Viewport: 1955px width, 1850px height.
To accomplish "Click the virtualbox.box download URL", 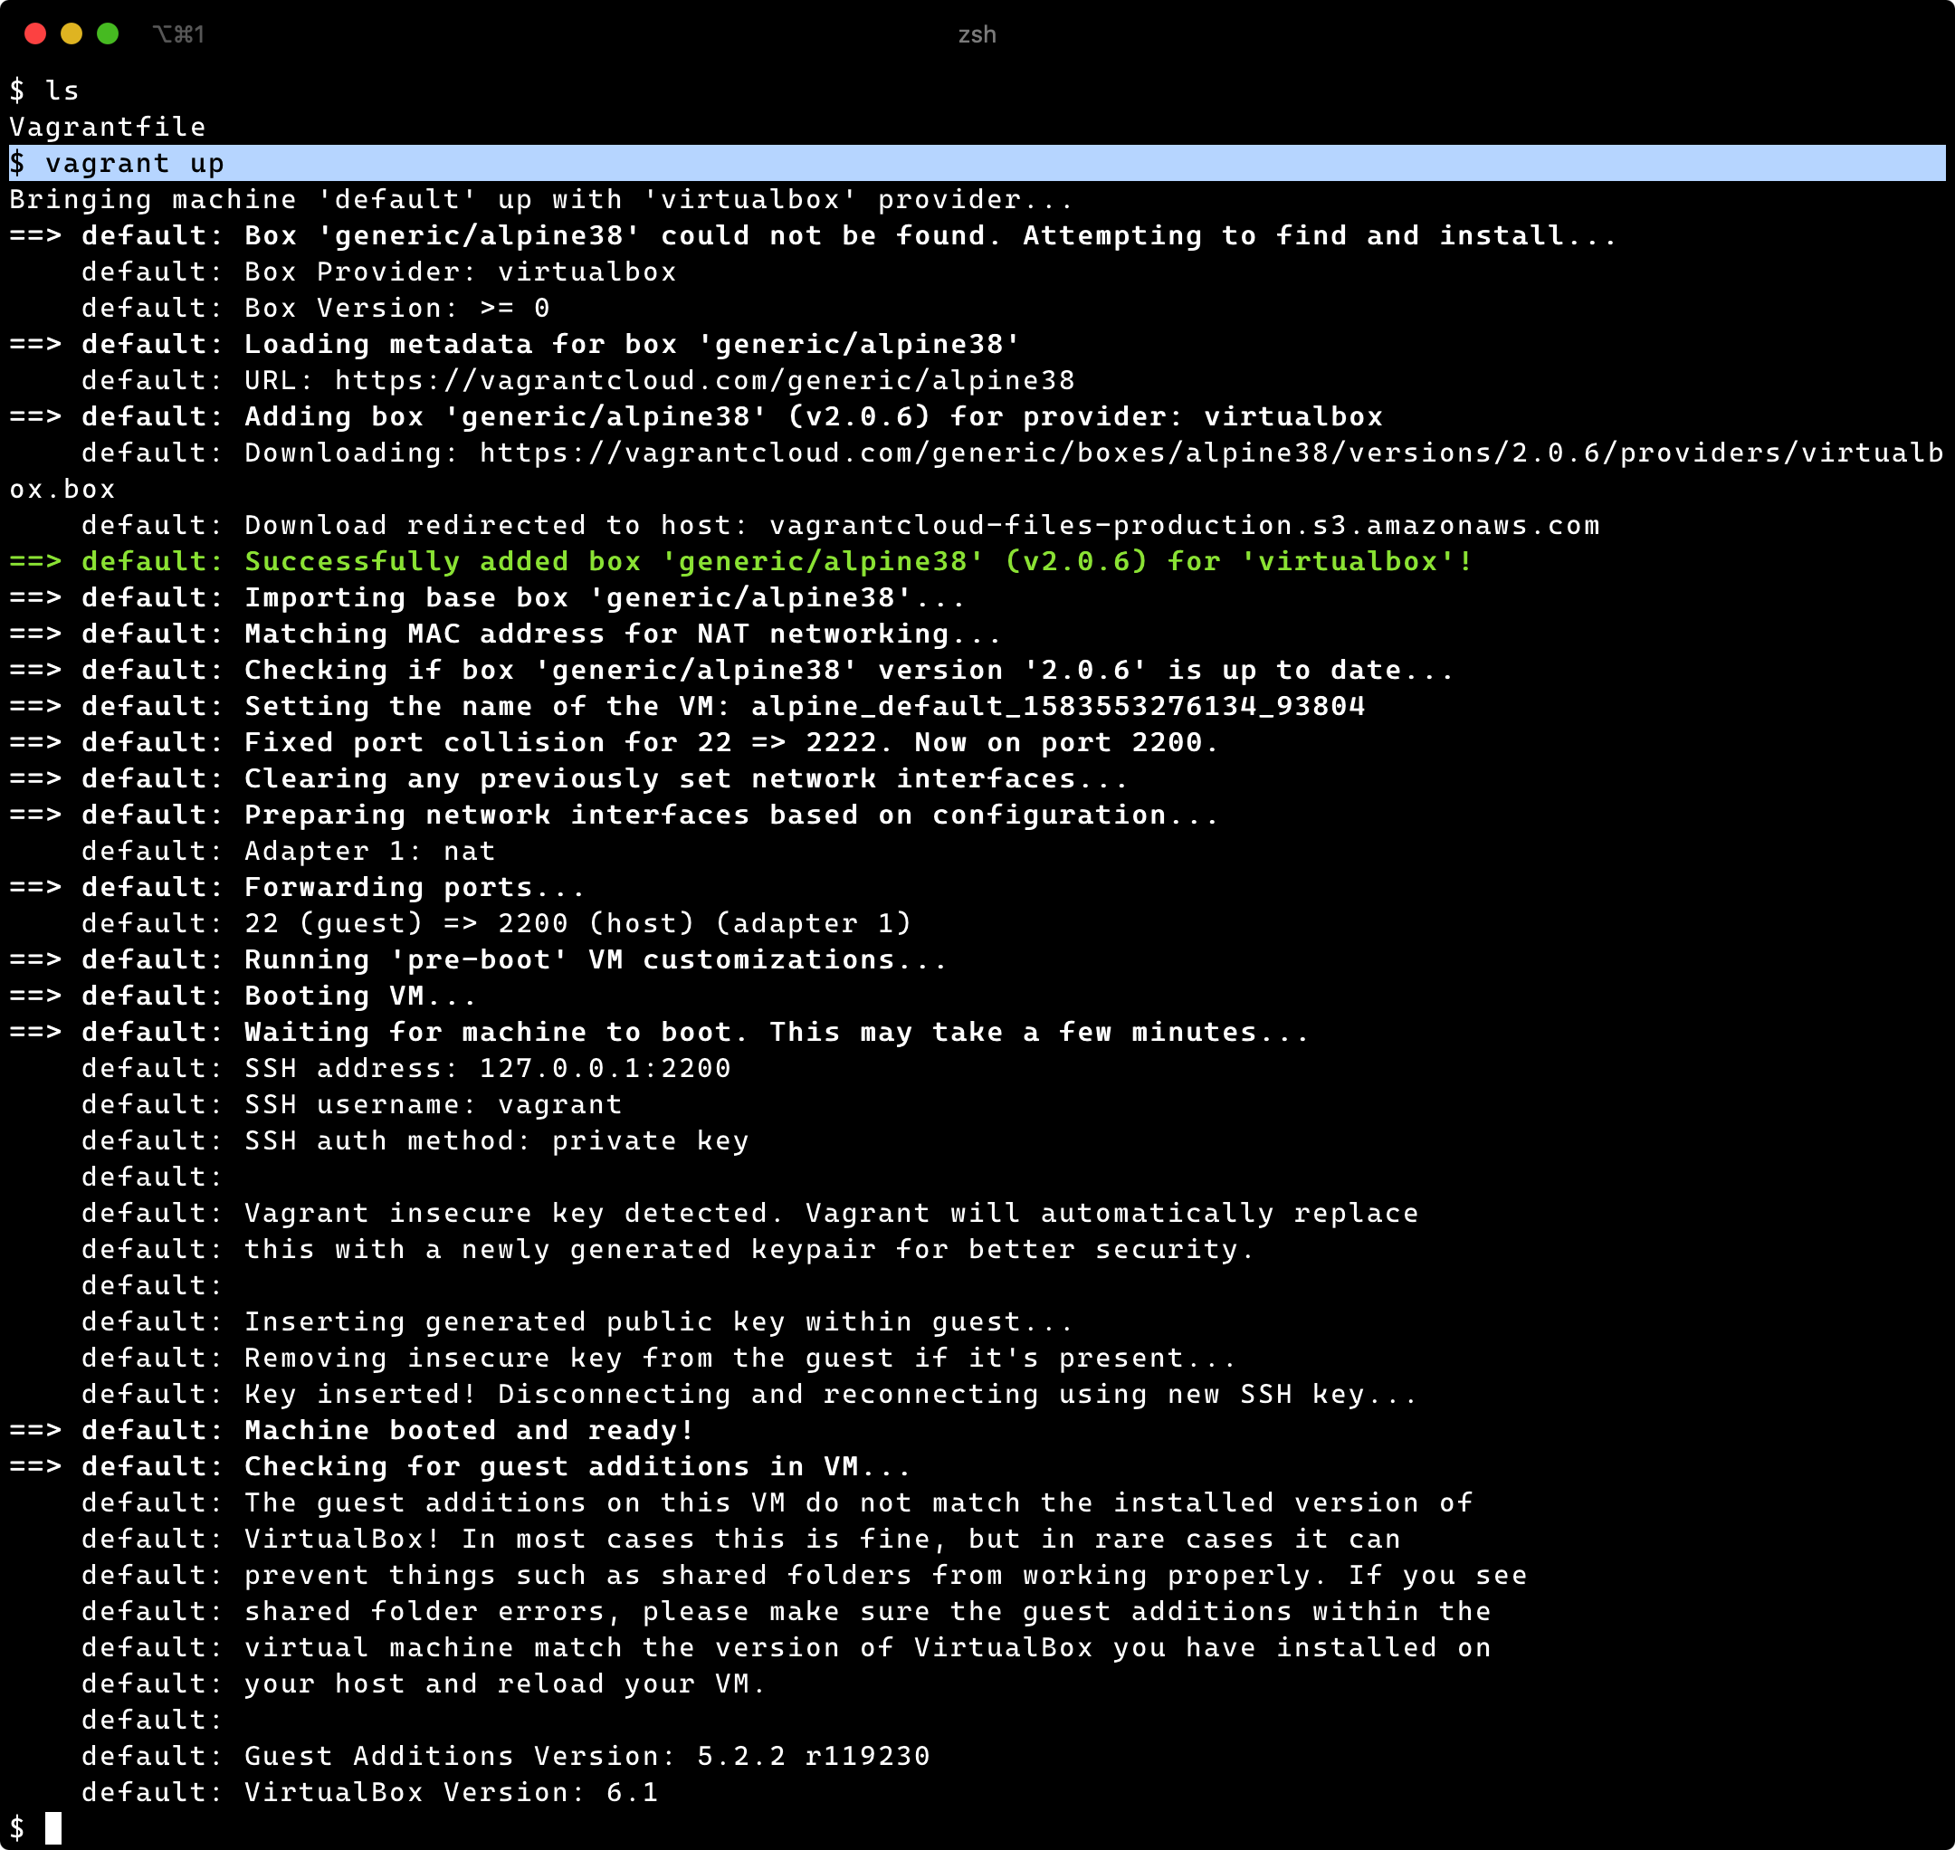I will [x=1210, y=453].
